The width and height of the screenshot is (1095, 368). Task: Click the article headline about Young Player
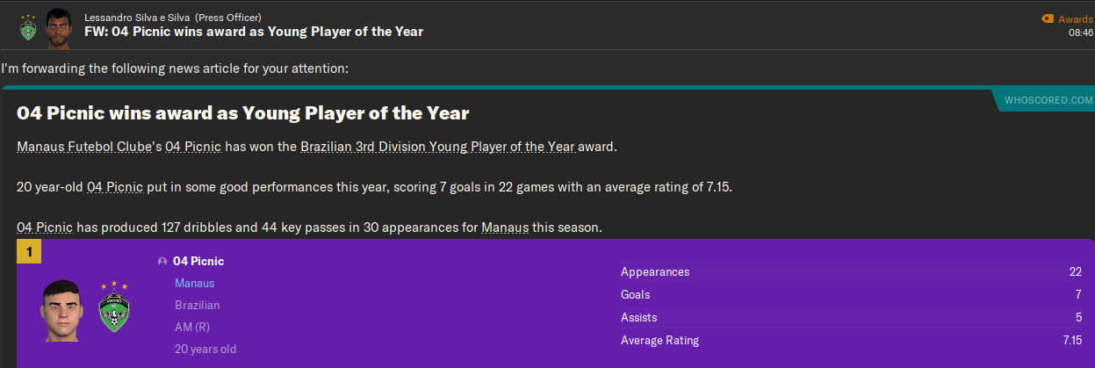tap(243, 113)
